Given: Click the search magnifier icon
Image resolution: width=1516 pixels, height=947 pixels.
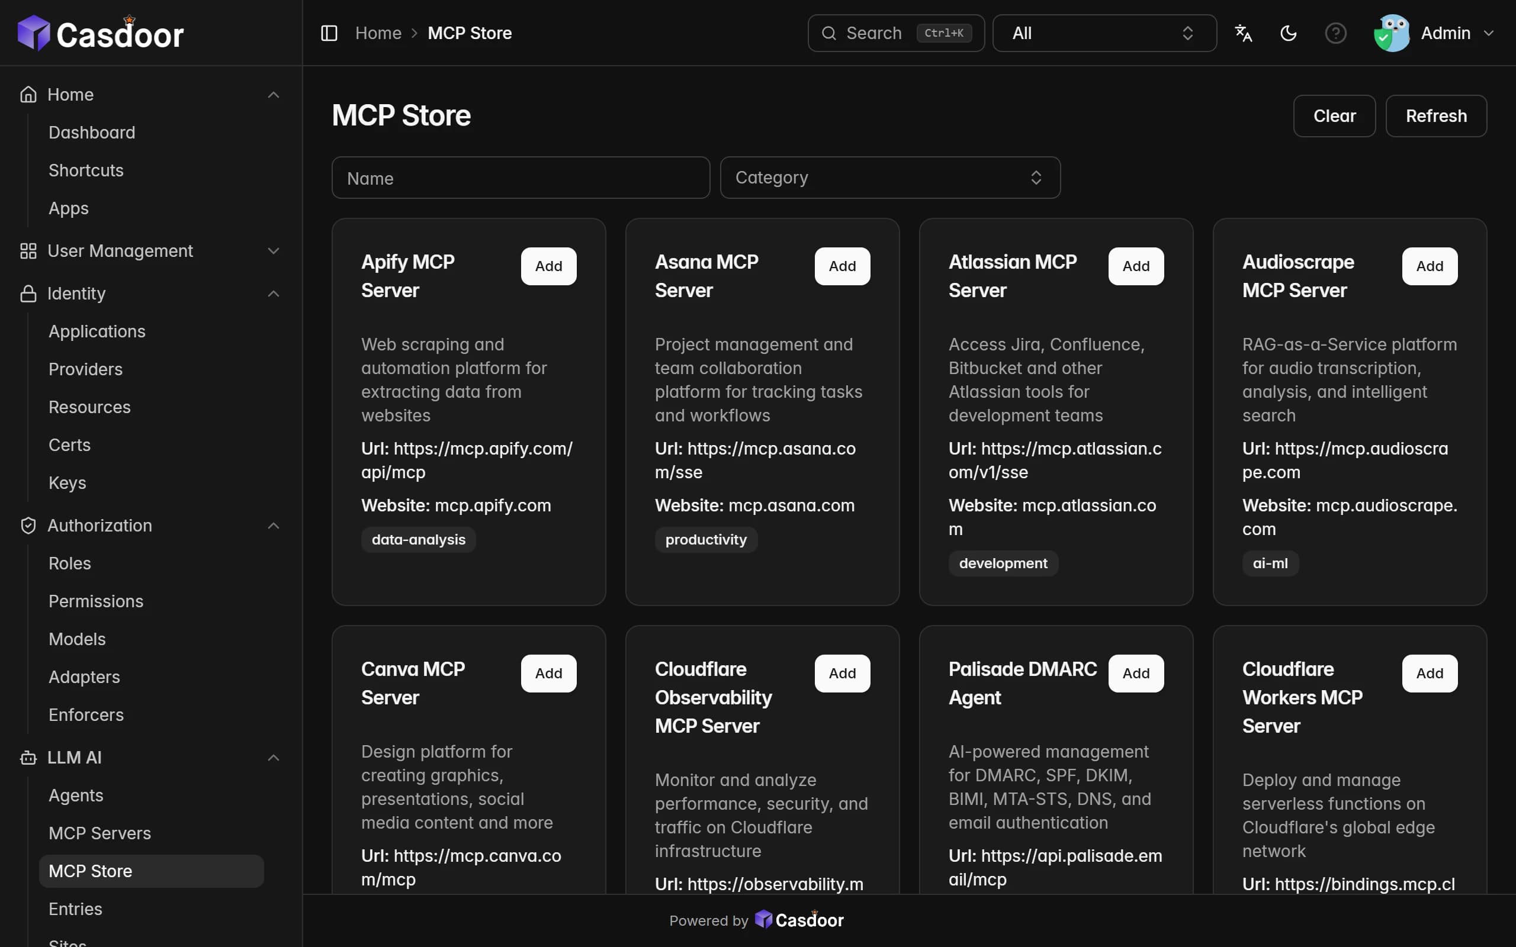Looking at the screenshot, I should (828, 33).
